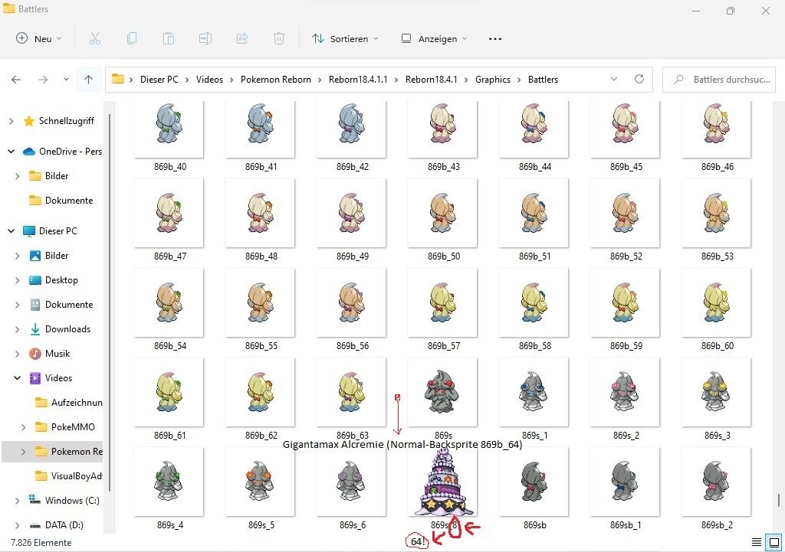Select the 869b_40 sprite thumbnail
Viewport: 785px width, 552px height.
point(169,128)
